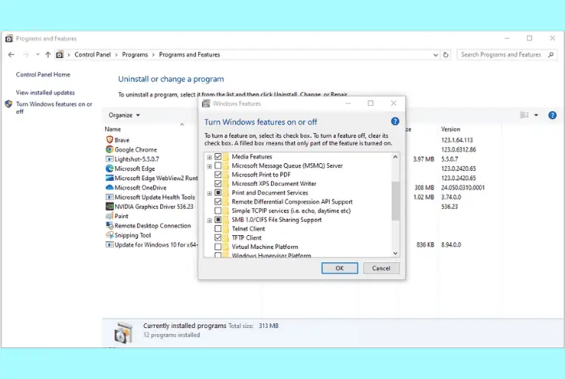Click the Back arrow in Programs and Features
The width and height of the screenshot is (565, 379).
(x=11, y=55)
